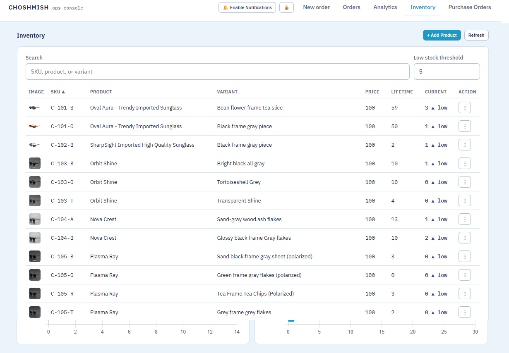
Task: Click the lock icon button
Action: [x=286, y=7]
